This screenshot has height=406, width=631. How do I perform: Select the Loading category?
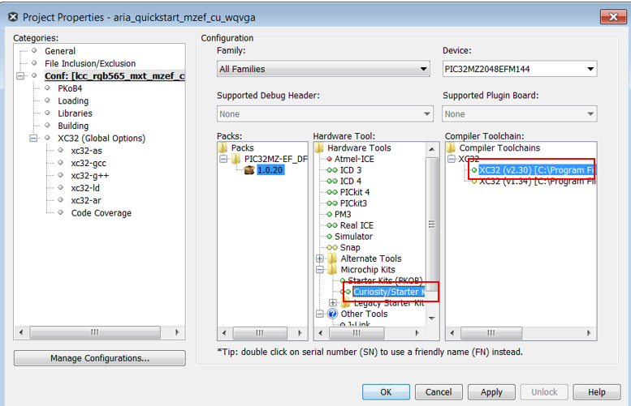point(73,100)
